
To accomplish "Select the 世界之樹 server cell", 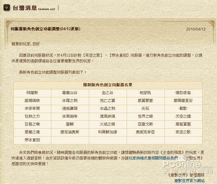I will tap(145, 117).
